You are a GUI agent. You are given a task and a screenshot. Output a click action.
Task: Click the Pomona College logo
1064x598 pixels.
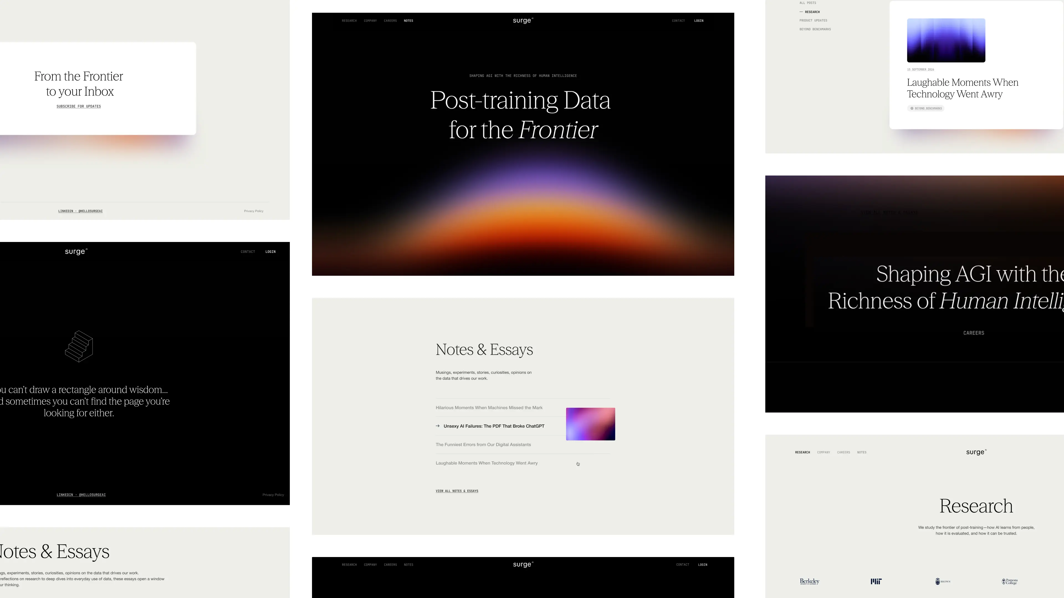click(x=1009, y=581)
